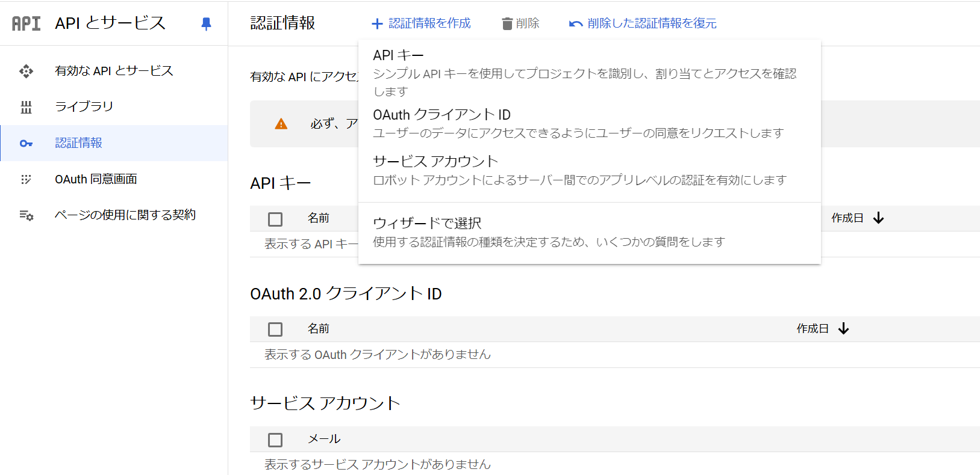
Task: Select 認証情報 label in the sidebar
Action: (x=78, y=142)
